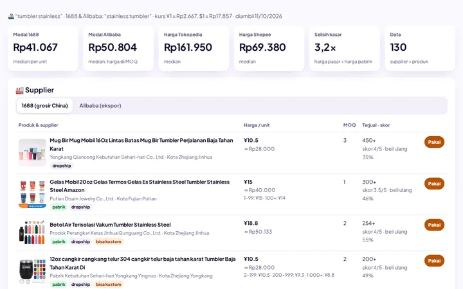Screen dimensions: 463x289
Task: Click the Produk & supplier column header
Action: point(38,125)
